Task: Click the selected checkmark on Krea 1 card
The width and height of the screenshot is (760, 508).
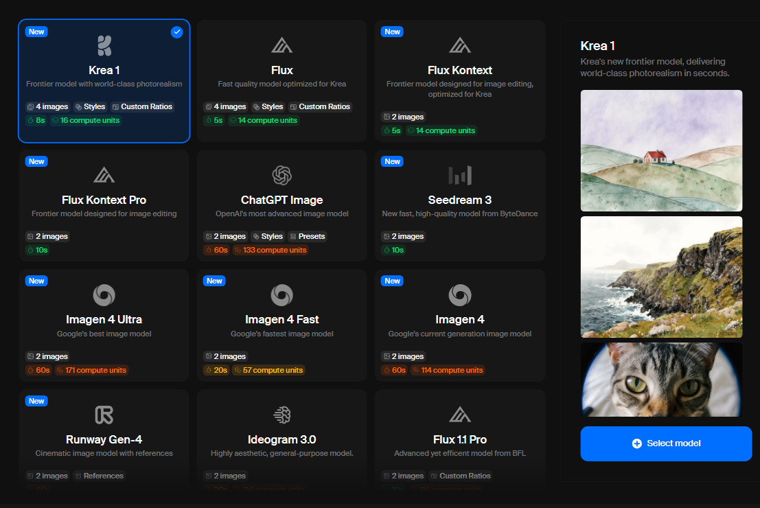Action: point(177,32)
